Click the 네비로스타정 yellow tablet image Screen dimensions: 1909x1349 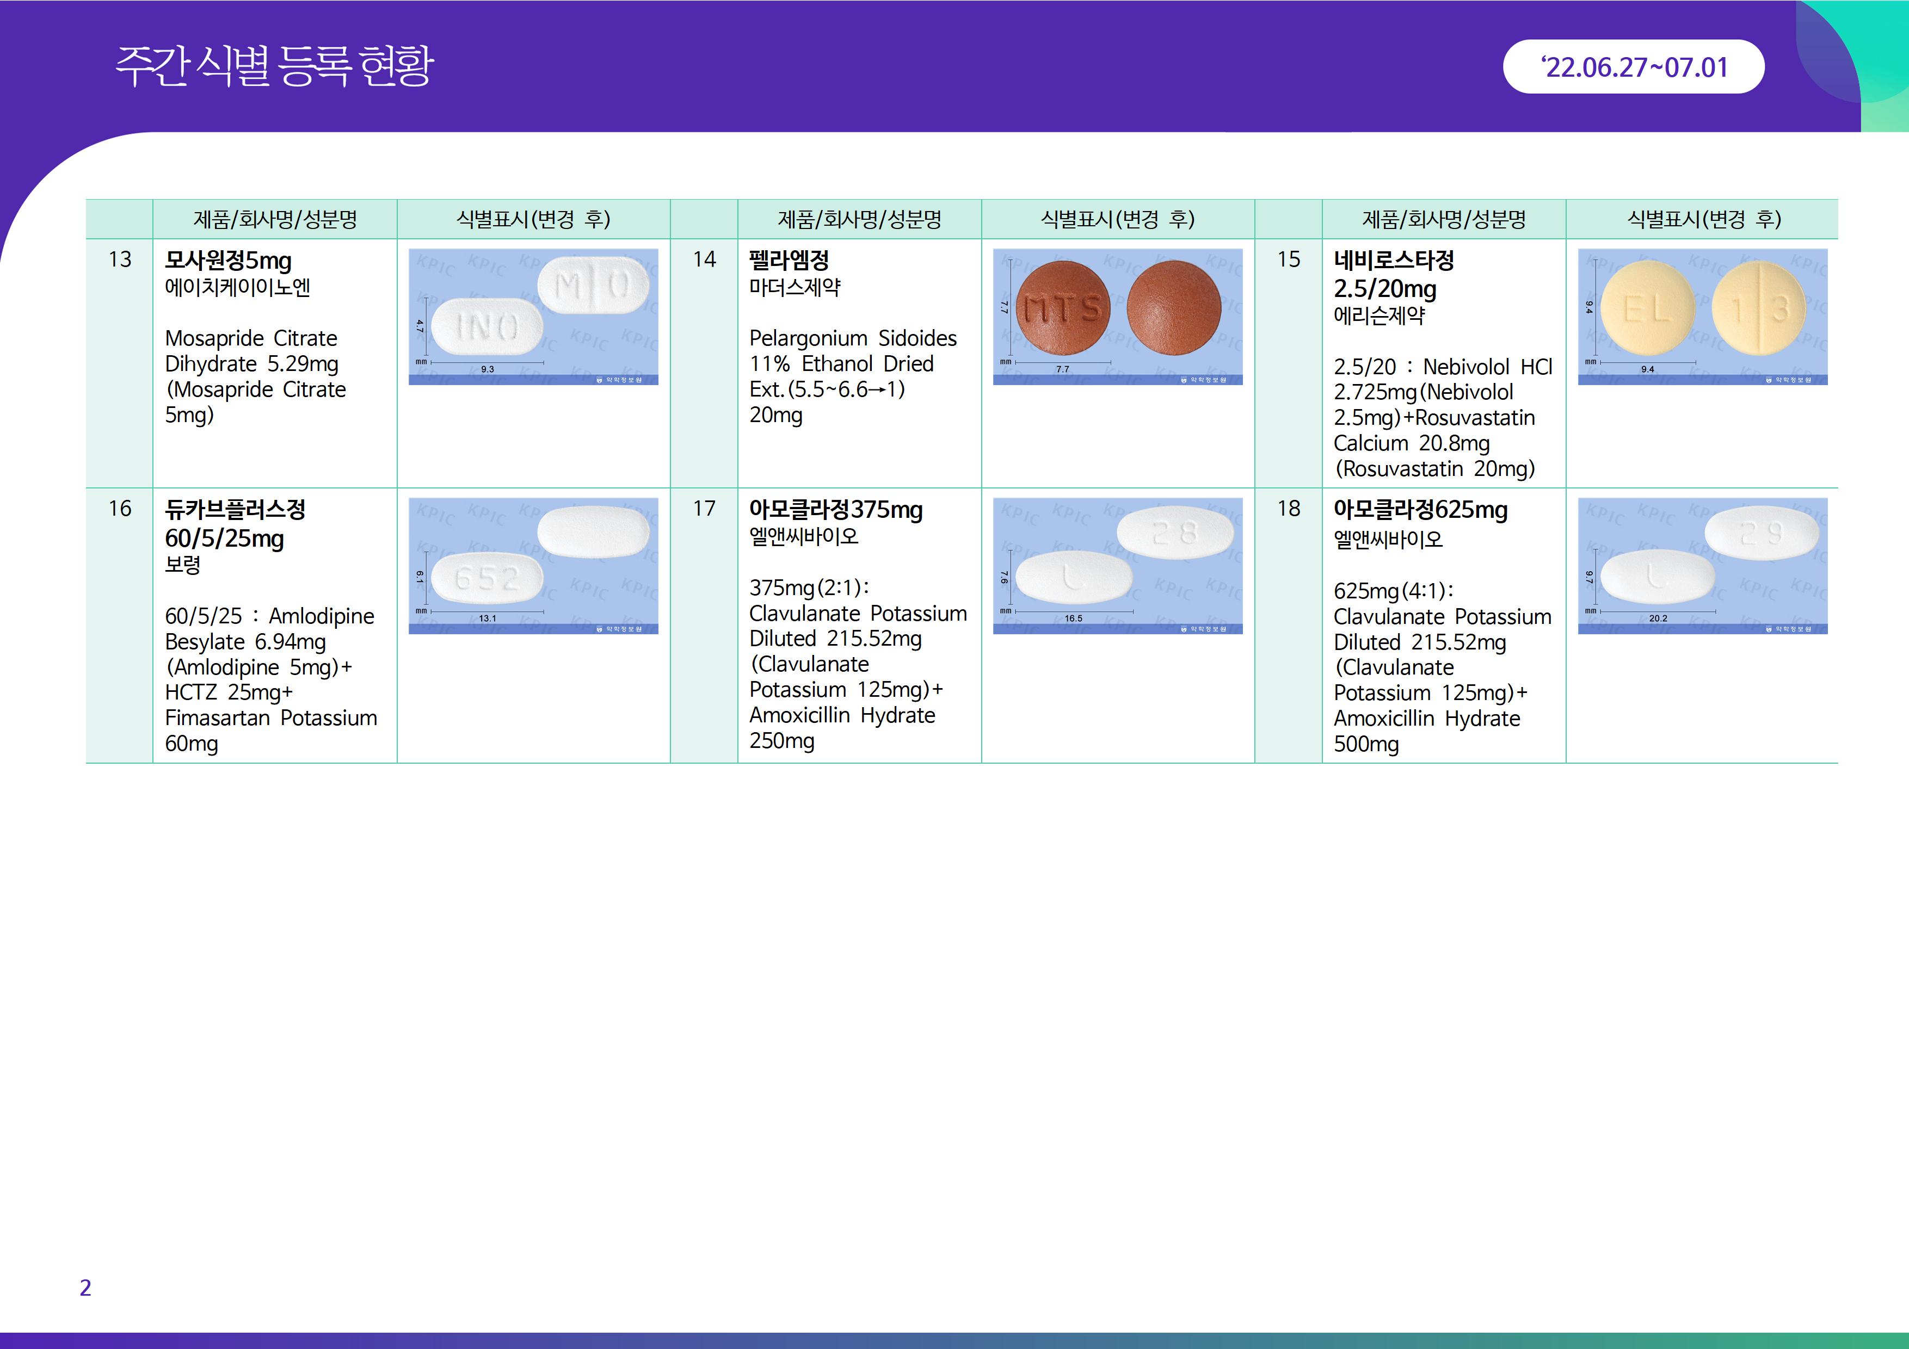pos(1702,316)
